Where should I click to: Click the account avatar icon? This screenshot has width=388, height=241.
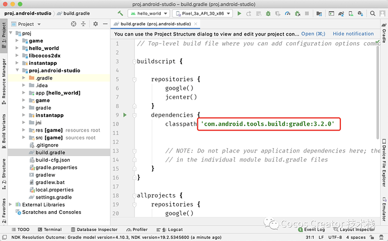click(x=382, y=14)
